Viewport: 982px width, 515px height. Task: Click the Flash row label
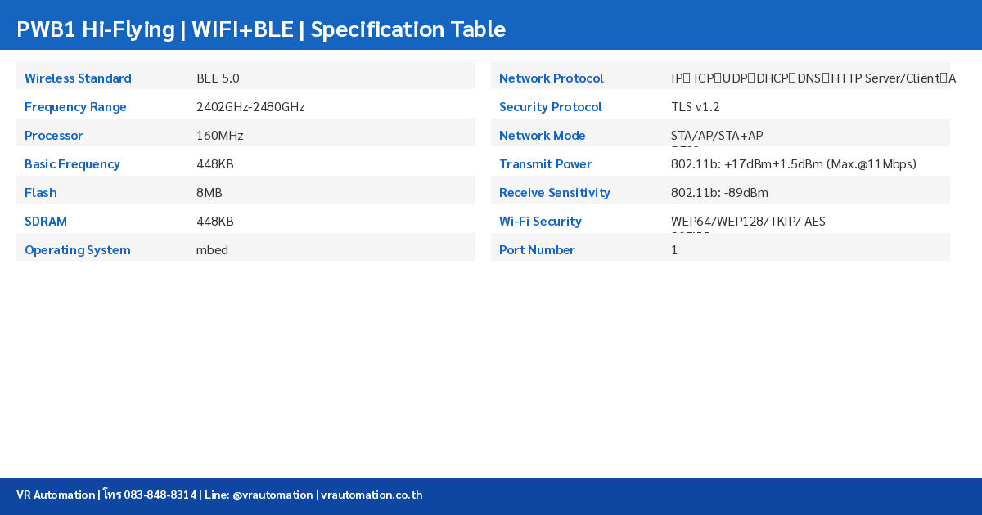pyautogui.click(x=41, y=193)
